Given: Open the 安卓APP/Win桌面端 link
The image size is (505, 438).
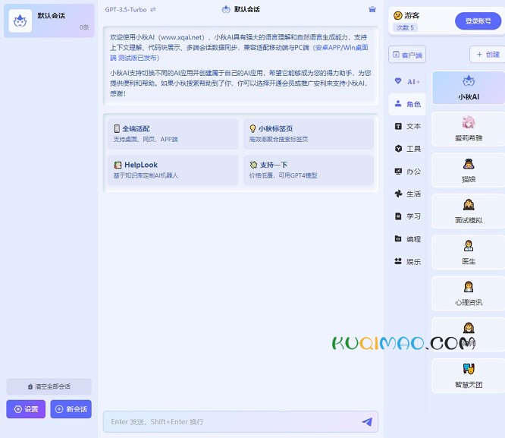Looking at the screenshot, I should point(341,48).
